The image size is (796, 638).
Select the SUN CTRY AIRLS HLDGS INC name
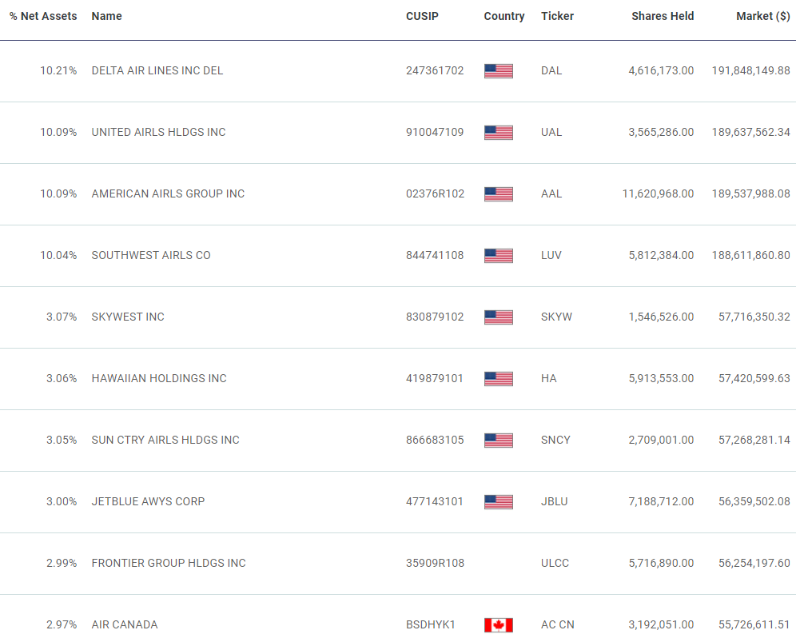pos(165,440)
